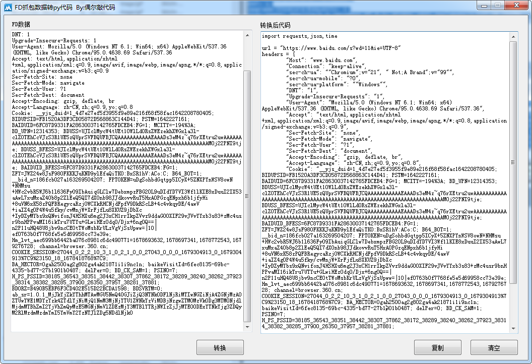This screenshot has width=532, height=364.
Task: Click the "Sec-Fetch-Dest": "document" code line
Action: click(329, 151)
